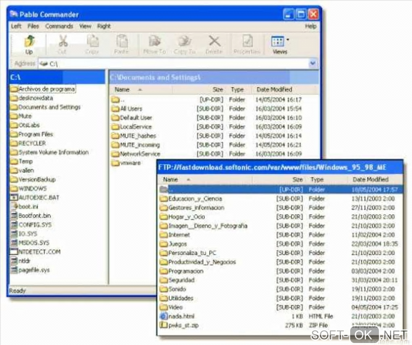The height and width of the screenshot is (345, 412).
Task: Select the Gestores_informacion FTP folder
Action: pos(192,207)
